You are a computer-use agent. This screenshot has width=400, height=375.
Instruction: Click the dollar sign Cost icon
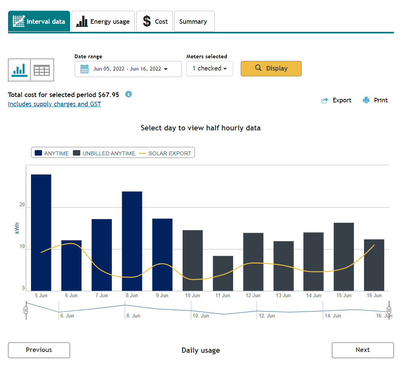(147, 21)
